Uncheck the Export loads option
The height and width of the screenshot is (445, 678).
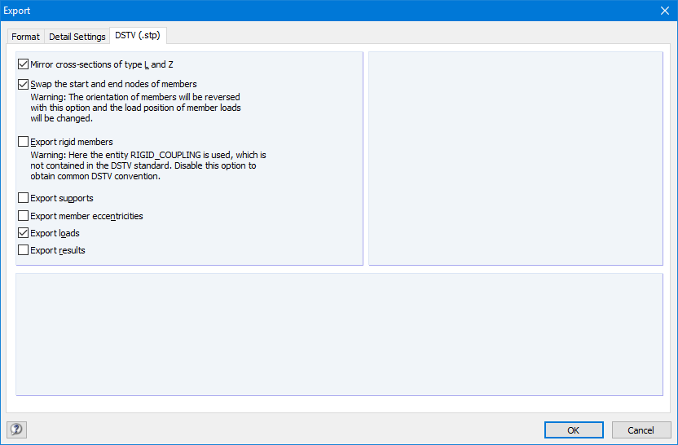click(24, 233)
